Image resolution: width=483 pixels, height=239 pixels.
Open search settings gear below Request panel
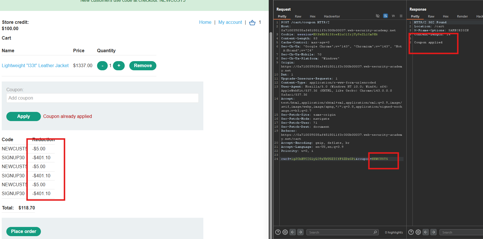285,232
